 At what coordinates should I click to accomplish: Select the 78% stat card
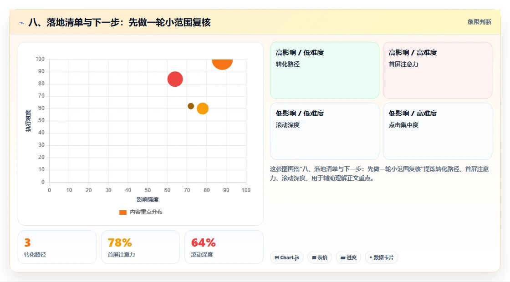coord(141,247)
